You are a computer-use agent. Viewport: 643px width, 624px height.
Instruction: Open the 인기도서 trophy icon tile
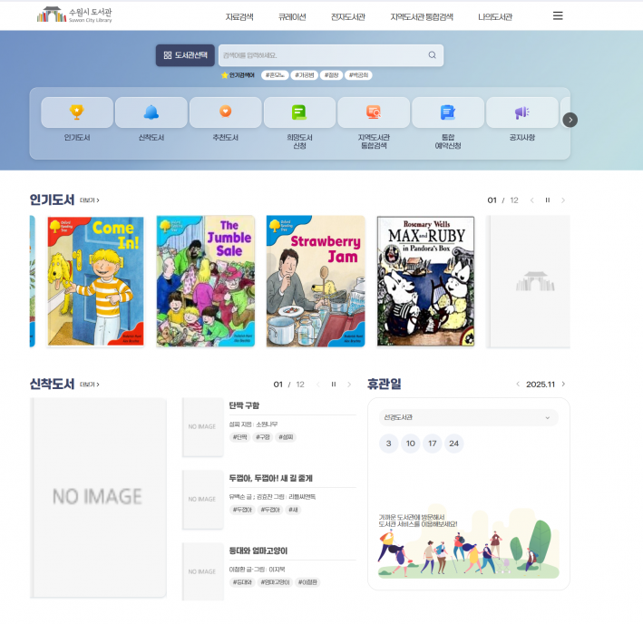[77, 112]
